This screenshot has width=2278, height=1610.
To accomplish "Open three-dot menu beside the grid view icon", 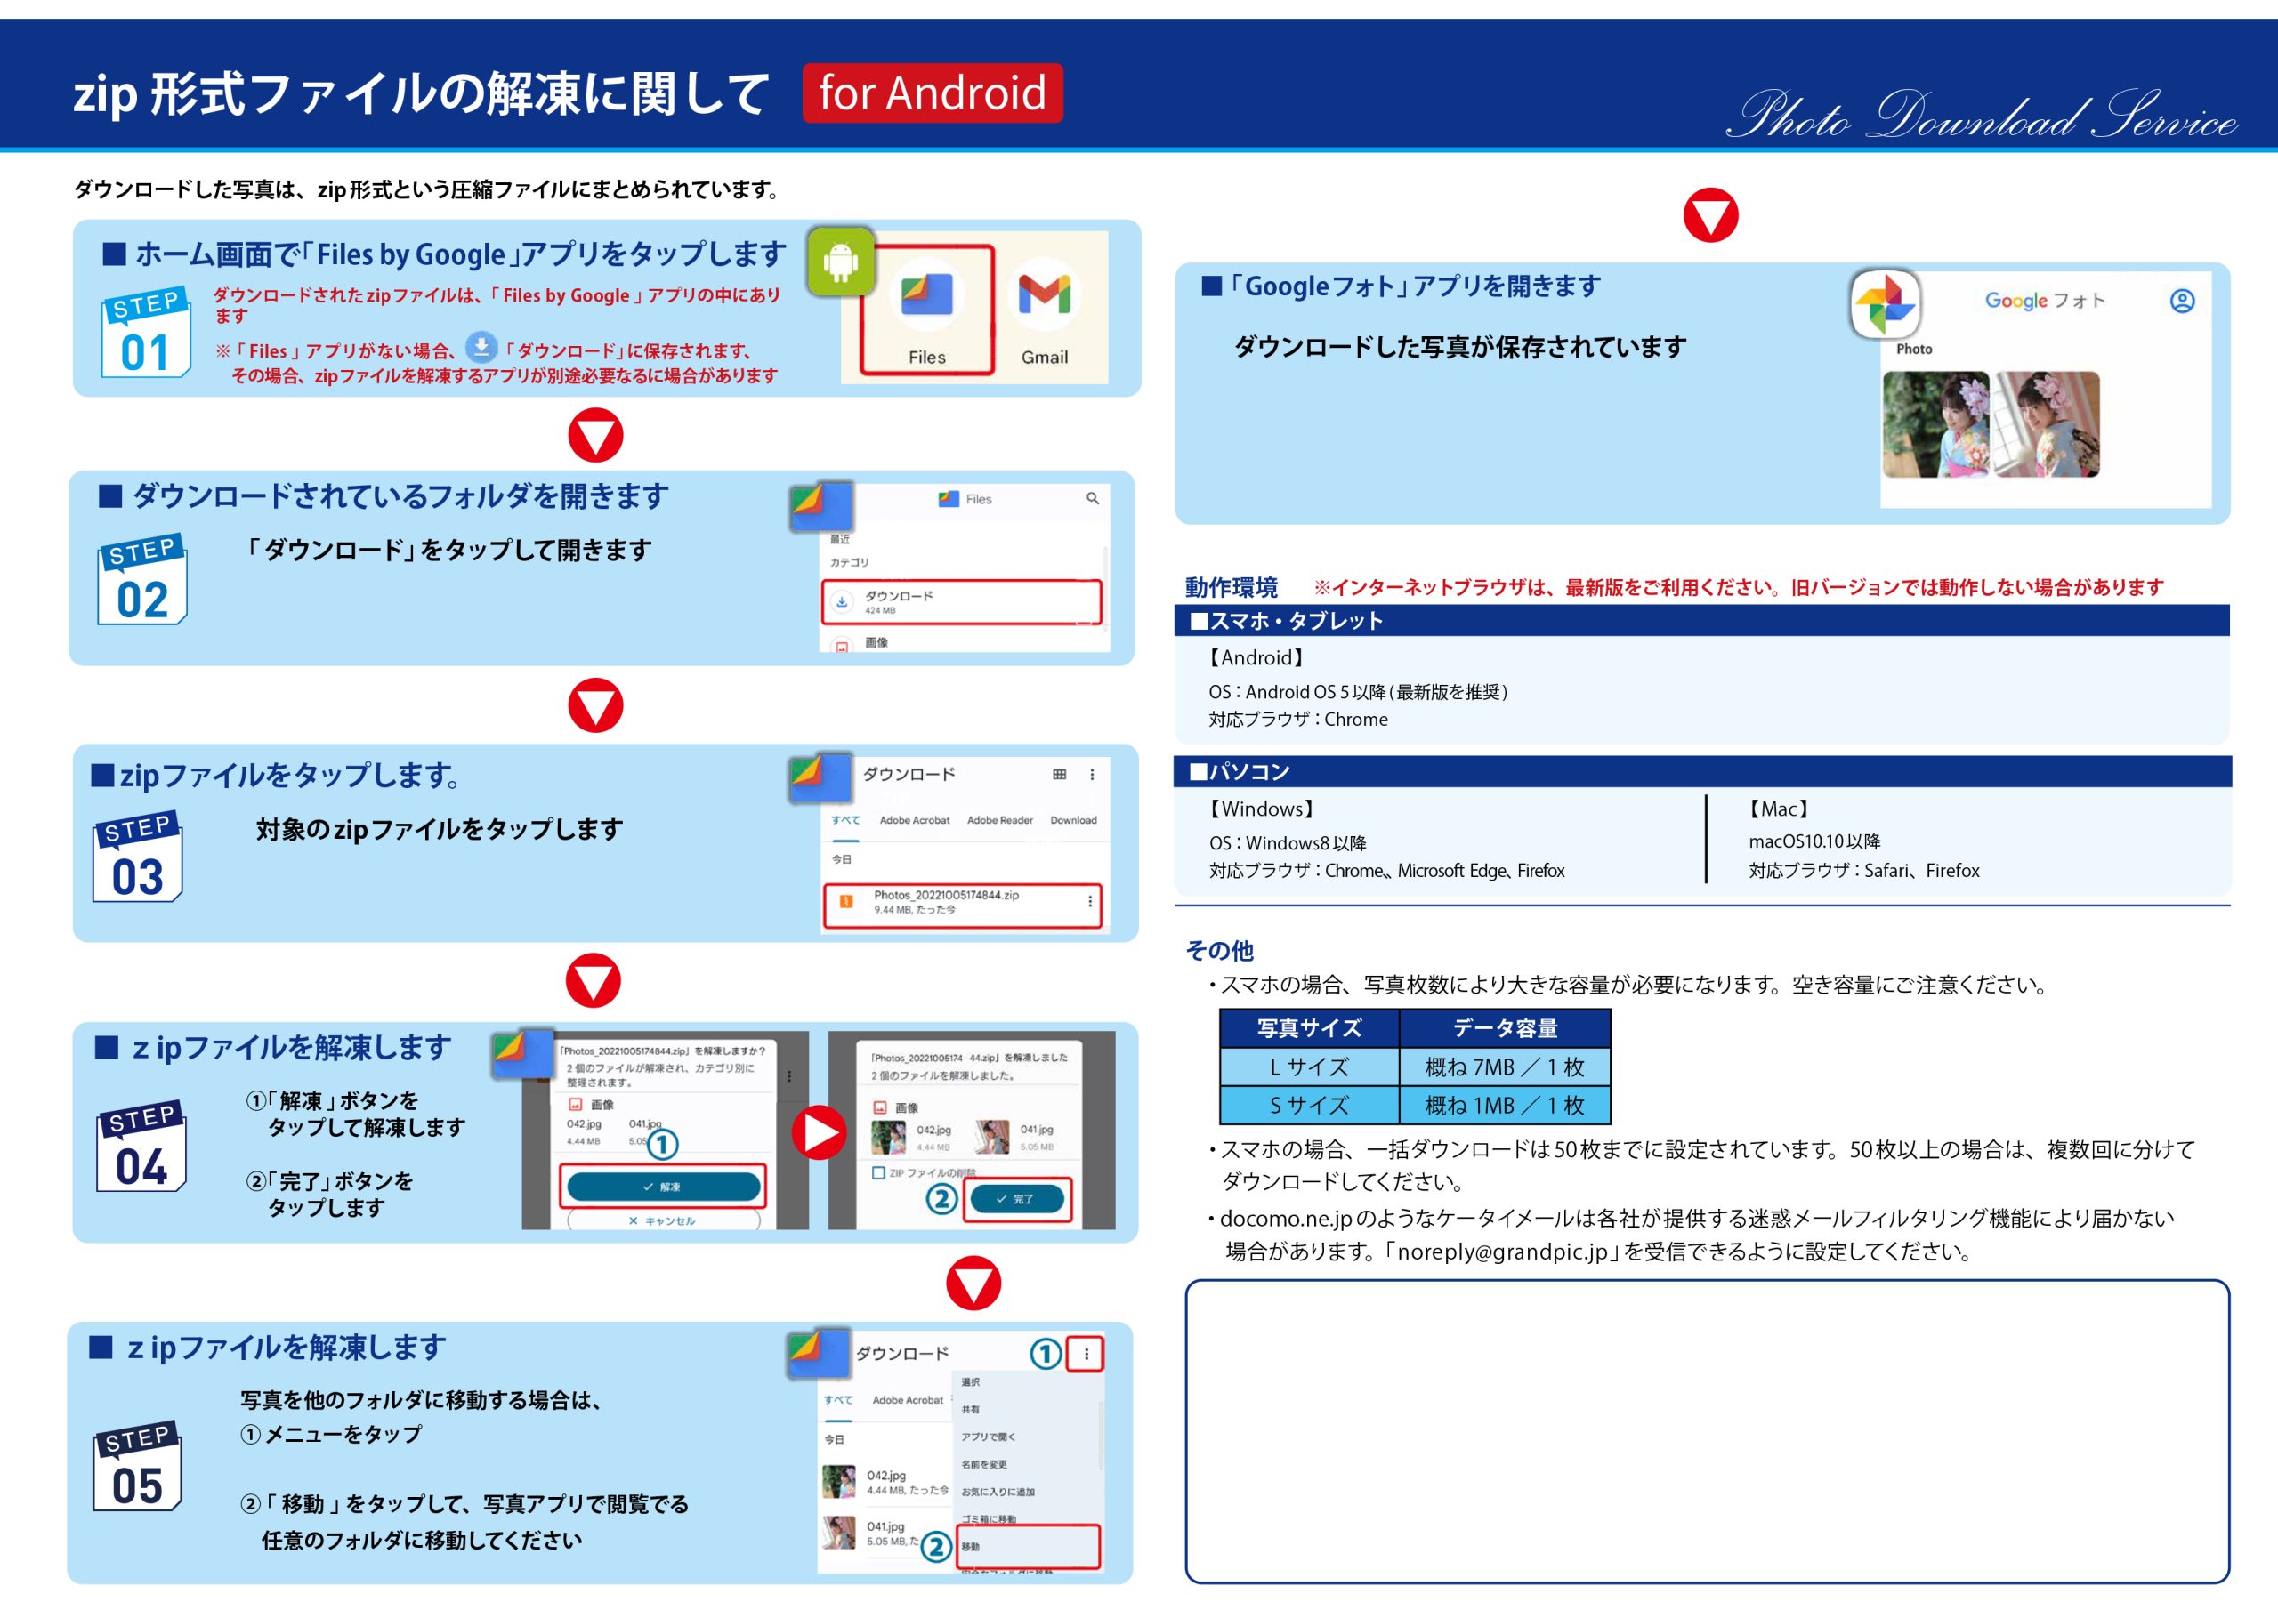I will 1093,774.
